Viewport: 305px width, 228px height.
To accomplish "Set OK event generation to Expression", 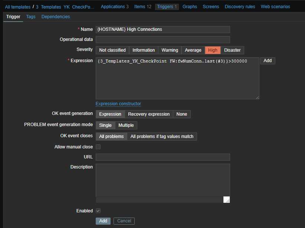I will pyautogui.click(x=110, y=114).
